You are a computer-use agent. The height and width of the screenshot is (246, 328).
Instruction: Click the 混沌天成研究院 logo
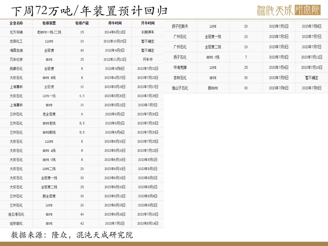289,10
